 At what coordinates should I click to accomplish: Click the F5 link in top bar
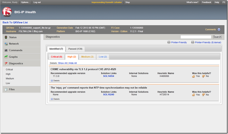[x=224, y=2]
